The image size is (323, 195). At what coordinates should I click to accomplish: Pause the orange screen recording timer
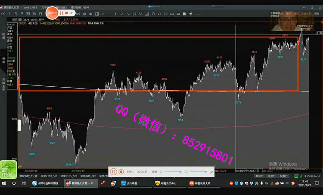pyautogui.click(x=62, y=13)
